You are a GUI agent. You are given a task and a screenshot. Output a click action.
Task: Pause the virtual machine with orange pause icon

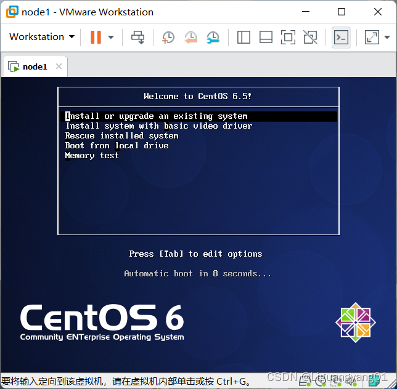(96, 37)
